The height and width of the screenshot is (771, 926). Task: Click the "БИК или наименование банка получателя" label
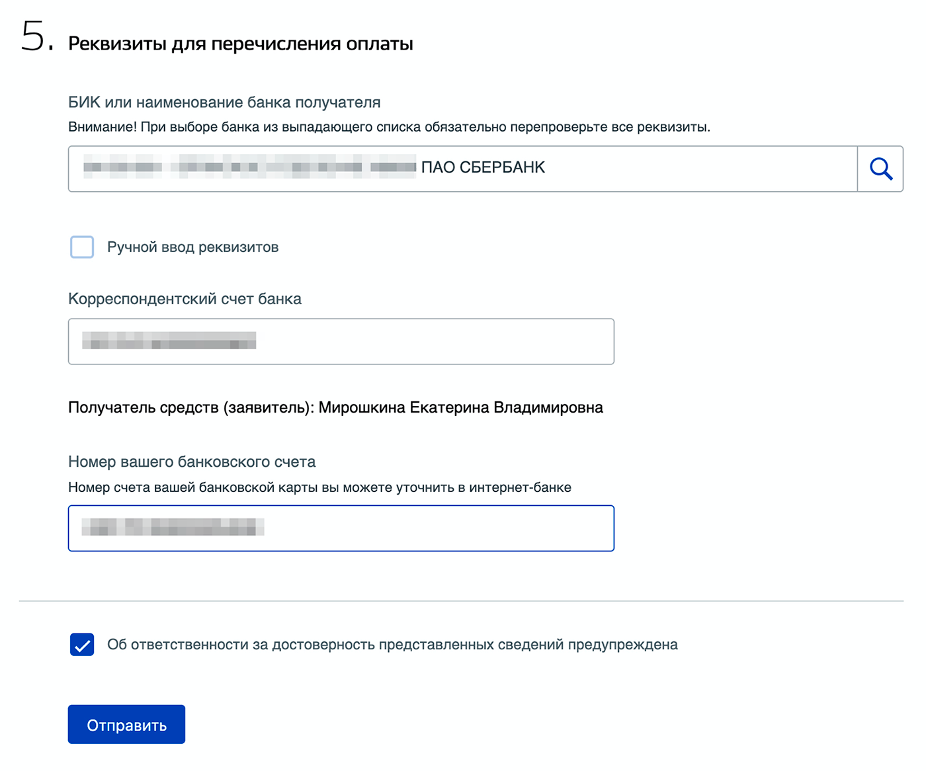(224, 102)
